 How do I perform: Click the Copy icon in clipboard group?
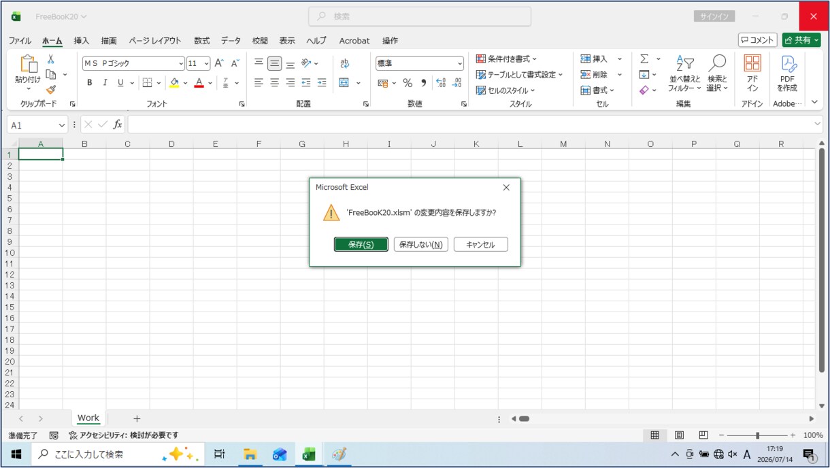coord(51,74)
